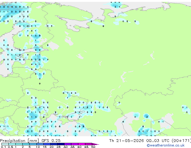Viewport: 191px width, 148px height.
Task: Click the 'Th 21-05-2026' date text
Action: coord(127,141)
